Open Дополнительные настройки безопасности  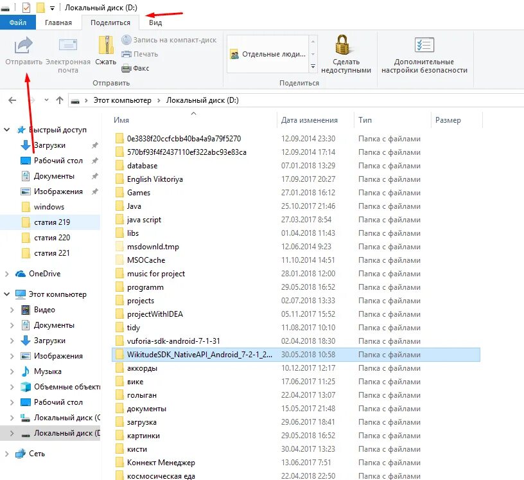click(x=424, y=55)
